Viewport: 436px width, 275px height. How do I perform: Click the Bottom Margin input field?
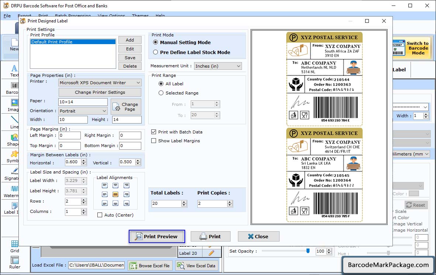point(130,146)
